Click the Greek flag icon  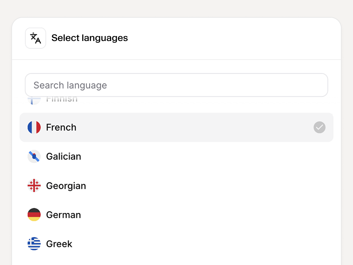[34, 244]
